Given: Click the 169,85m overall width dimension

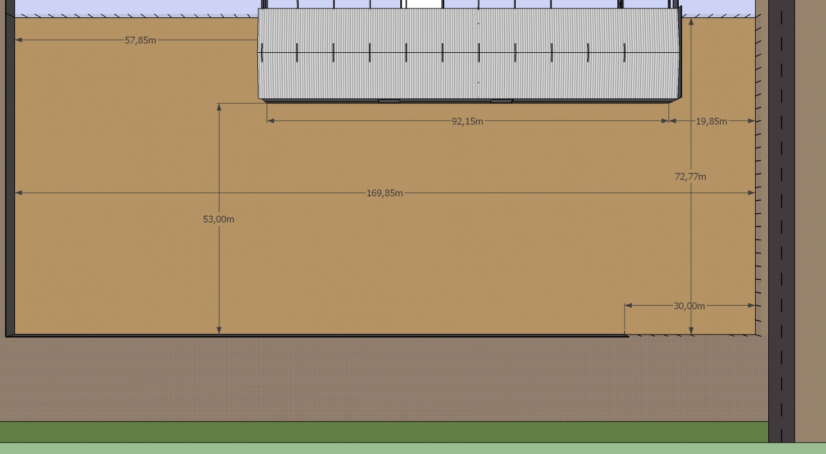Looking at the screenshot, I should 384,193.
